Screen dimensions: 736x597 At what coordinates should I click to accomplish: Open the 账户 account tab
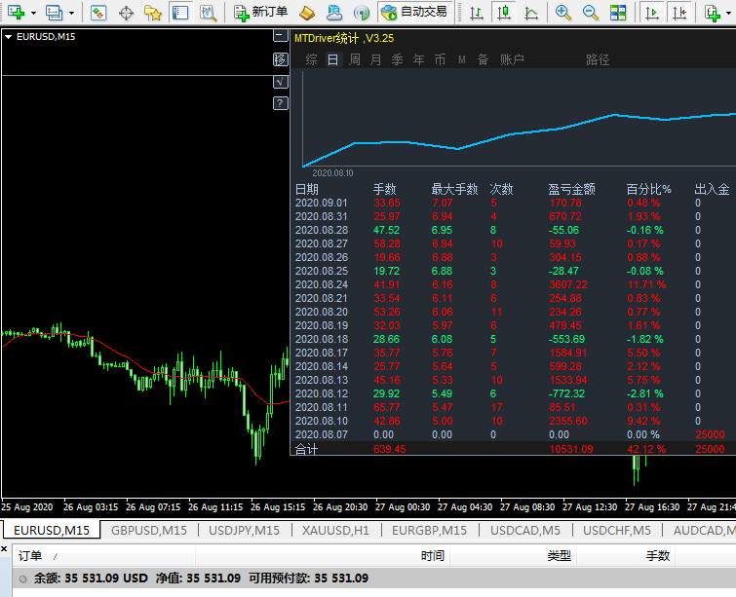(512, 59)
